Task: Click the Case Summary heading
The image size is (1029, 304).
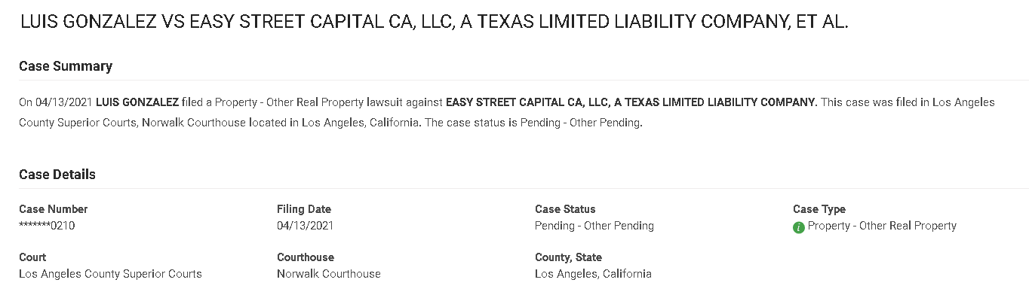Action: coord(66,66)
